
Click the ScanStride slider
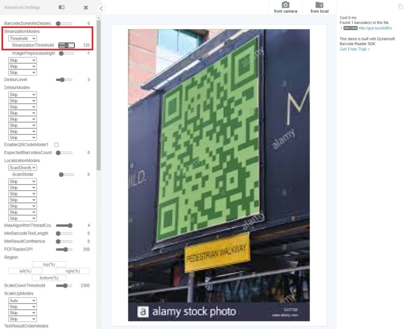66,174
